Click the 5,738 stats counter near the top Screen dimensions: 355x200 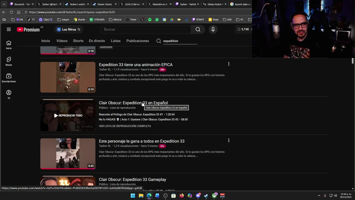243,29
